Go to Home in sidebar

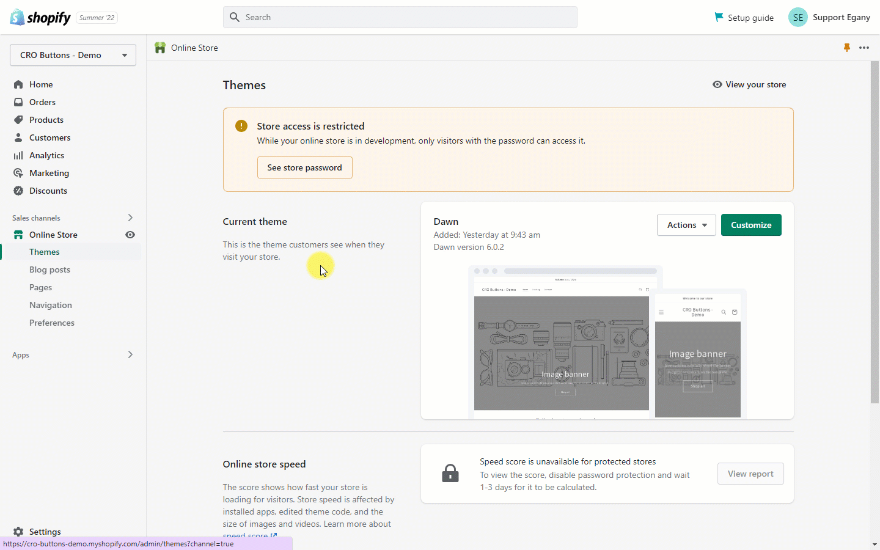41,84
